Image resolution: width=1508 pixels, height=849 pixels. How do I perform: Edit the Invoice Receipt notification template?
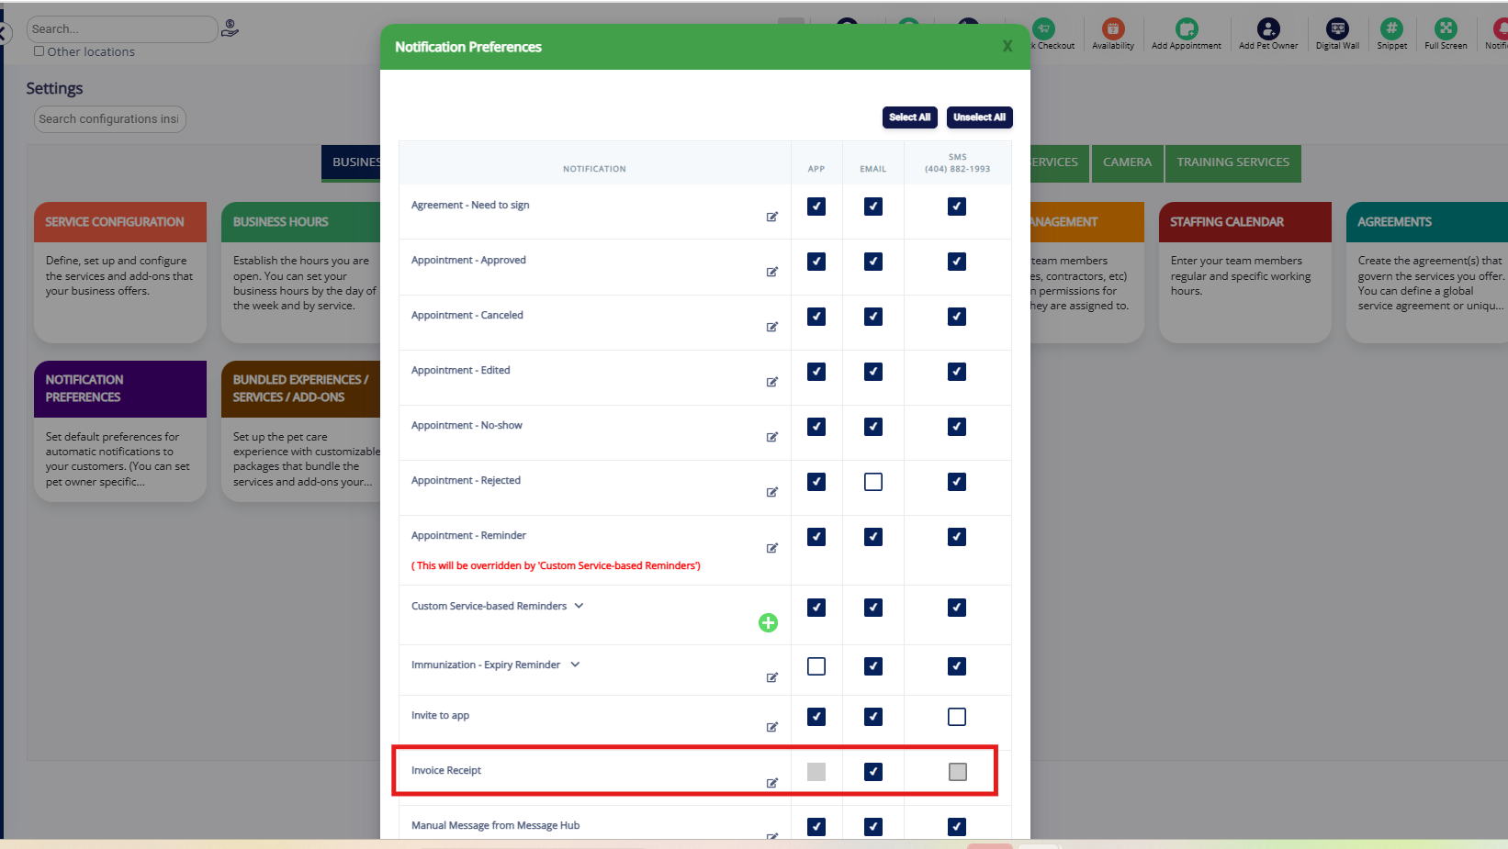pyautogui.click(x=772, y=783)
